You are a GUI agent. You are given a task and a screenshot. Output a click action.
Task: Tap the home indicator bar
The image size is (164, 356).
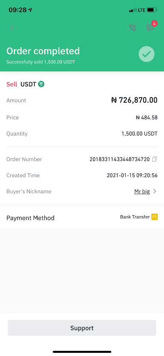(82, 352)
